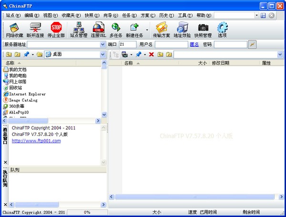Select 我的电脑 in local list
The image size is (286, 217).
click(x=15, y=75)
